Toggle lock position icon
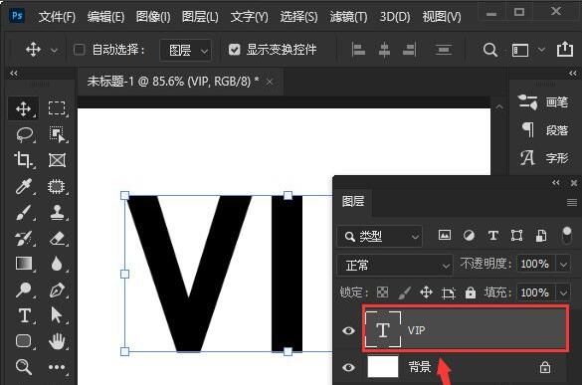 pyautogui.click(x=426, y=292)
